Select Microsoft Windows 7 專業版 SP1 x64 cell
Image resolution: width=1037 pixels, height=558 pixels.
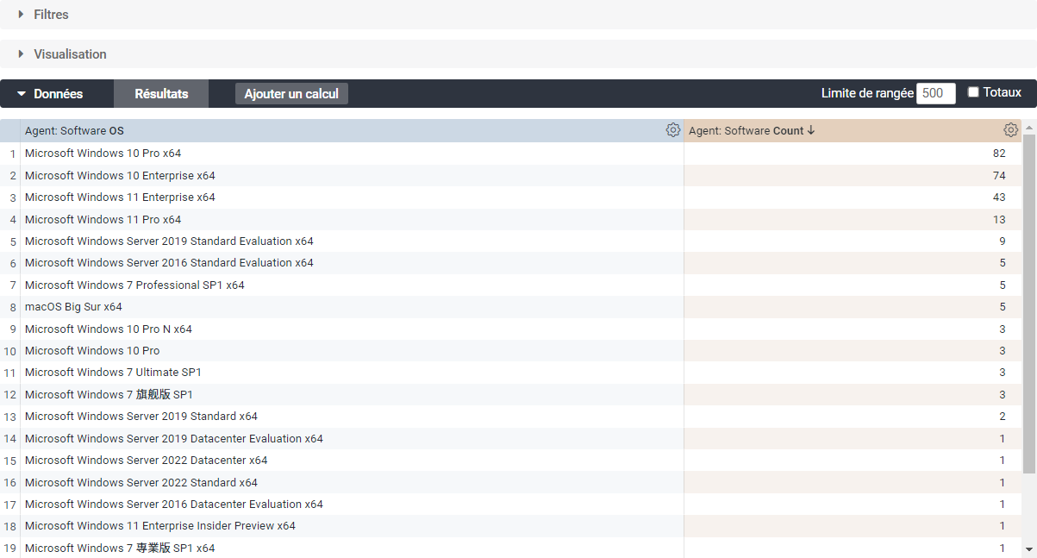352,549
